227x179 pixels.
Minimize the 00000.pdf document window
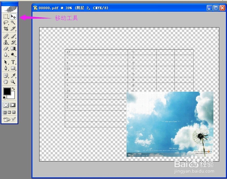209,8
